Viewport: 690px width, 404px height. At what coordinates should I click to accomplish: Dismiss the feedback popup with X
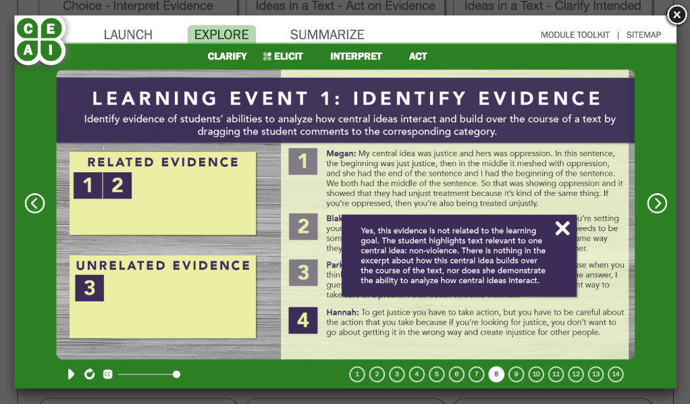pyautogui.click(x=562, y=228)
